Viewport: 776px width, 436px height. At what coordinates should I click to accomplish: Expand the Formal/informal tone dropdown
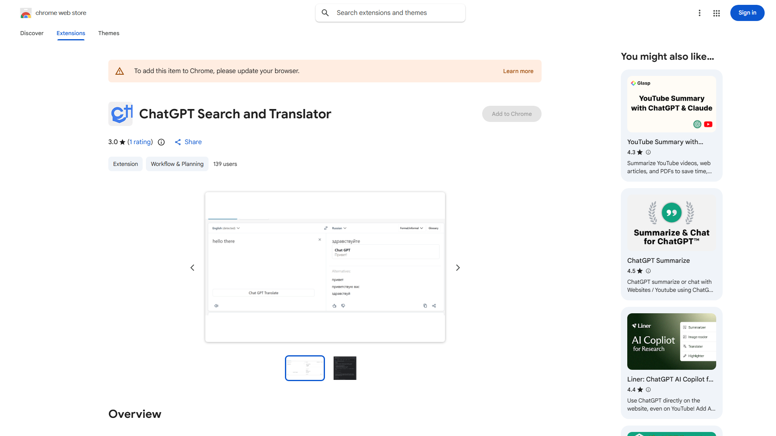click(x=411, y=228)
